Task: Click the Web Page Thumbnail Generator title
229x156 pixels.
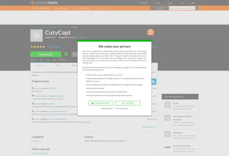Action: click(x=182, y=118)
